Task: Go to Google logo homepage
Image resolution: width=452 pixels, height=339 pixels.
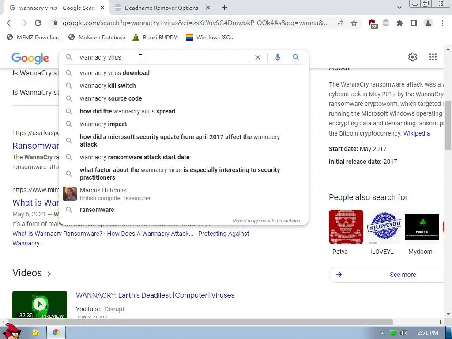Action: 30,58
